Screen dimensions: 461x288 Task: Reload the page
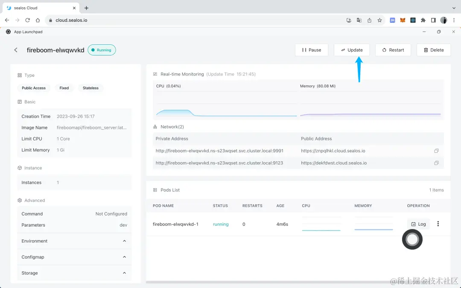(x=27, y=20)
